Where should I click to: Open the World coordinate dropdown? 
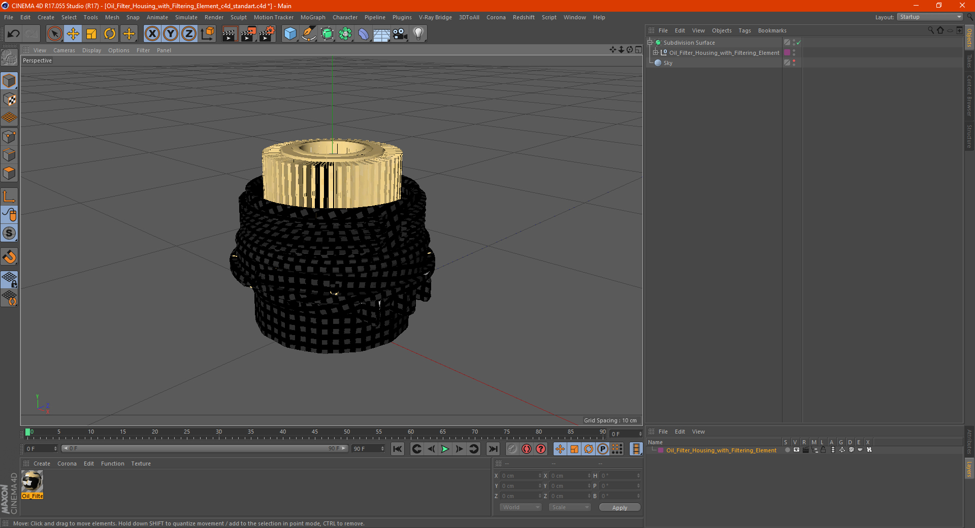tap(521, 508)
